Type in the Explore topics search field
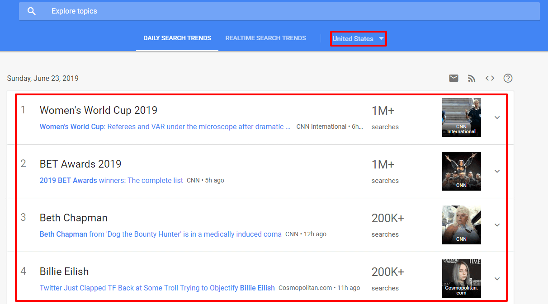 tap(271, 11)
